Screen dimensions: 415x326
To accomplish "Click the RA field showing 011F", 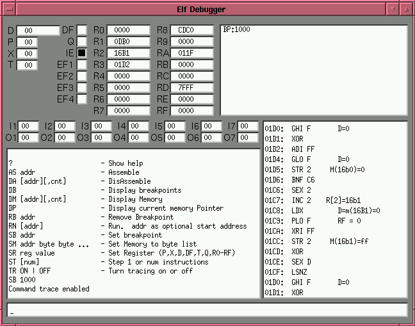I will point(191,53).
